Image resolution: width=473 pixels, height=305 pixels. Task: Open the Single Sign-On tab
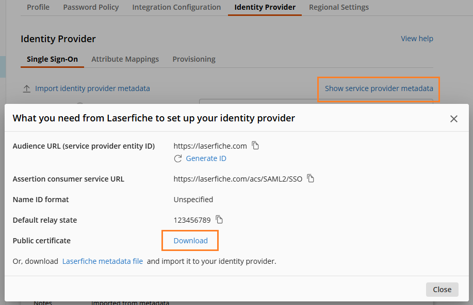(52, 59)
